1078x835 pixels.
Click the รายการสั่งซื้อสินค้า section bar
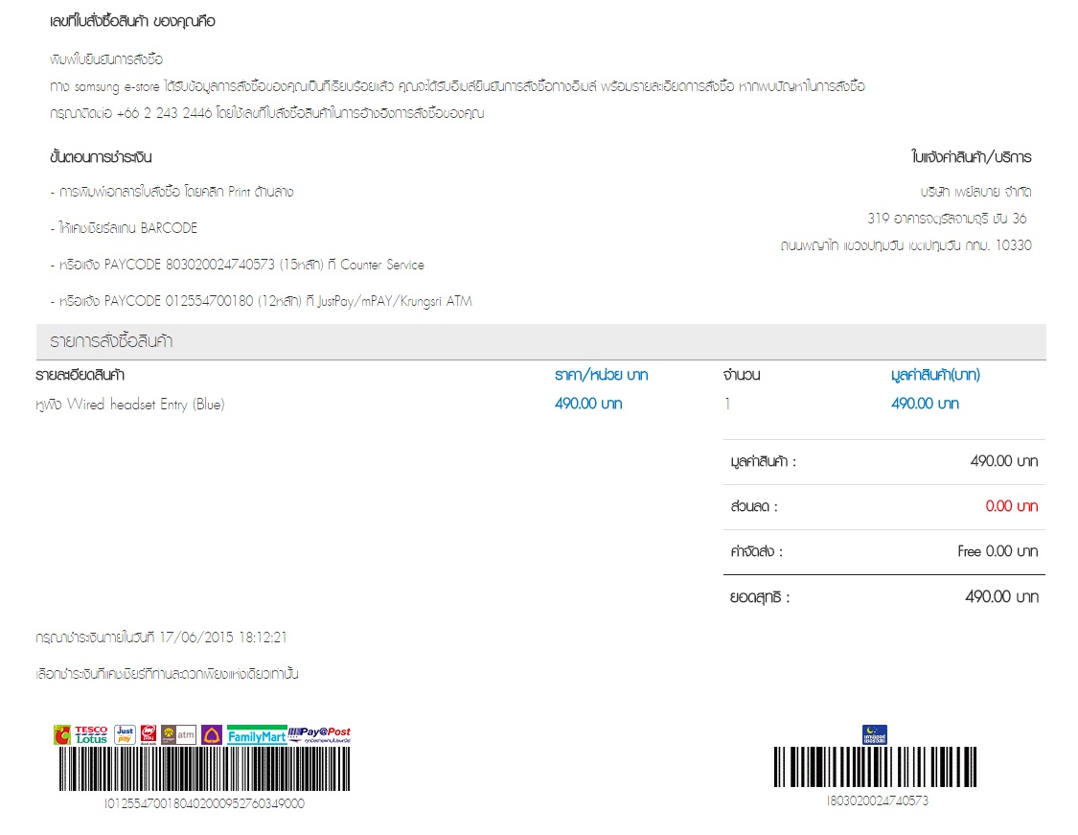point(541,341)
